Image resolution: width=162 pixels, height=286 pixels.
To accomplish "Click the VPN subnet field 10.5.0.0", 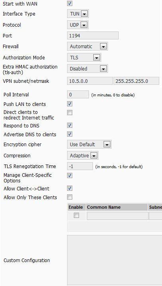I will (90, 81).
